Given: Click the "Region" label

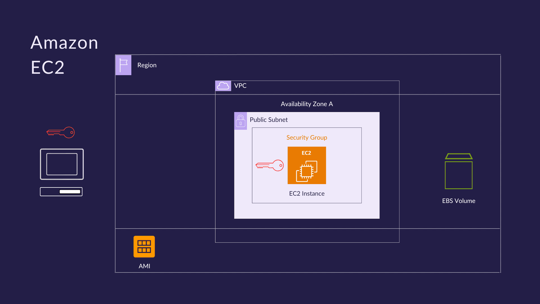Looking at the screenshot, I should (x=147, y=65).
